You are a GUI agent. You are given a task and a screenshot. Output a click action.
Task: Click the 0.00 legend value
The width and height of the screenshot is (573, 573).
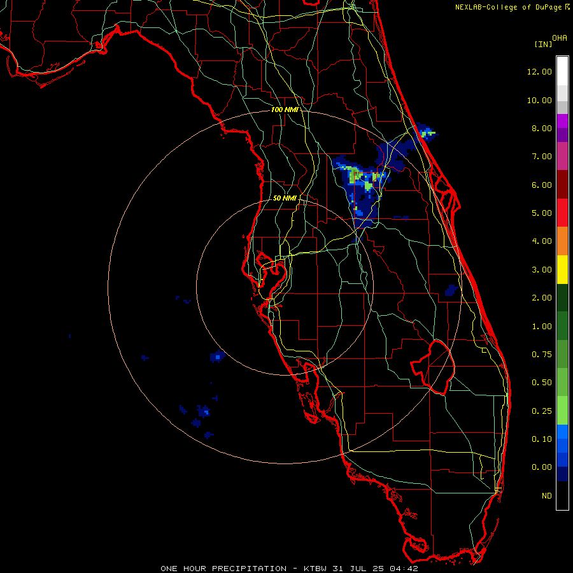tap(542, 467)
